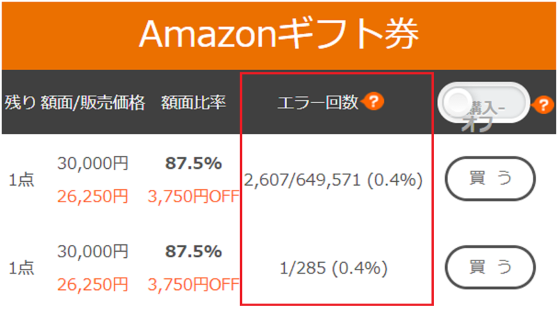Click the 残り column header

tap(20, 103)
